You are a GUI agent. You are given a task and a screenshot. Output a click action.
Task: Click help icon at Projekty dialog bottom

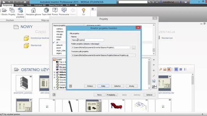point(54,95)
